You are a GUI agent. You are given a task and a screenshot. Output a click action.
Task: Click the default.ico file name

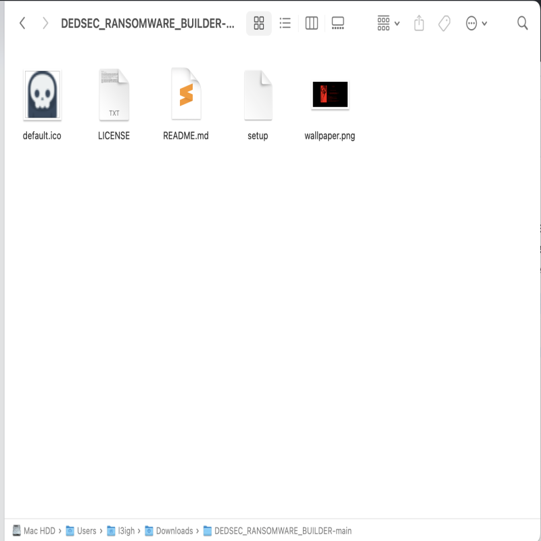42,136
